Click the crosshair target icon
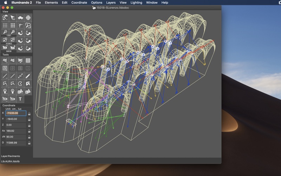Viewport: 281px width, 176px height. [28, 18]
